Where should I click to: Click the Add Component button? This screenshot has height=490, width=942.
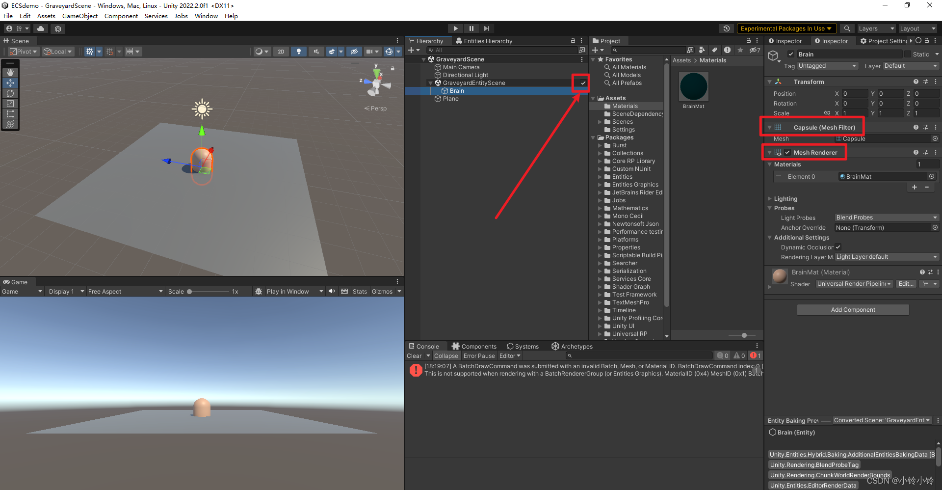coord(853,310)
